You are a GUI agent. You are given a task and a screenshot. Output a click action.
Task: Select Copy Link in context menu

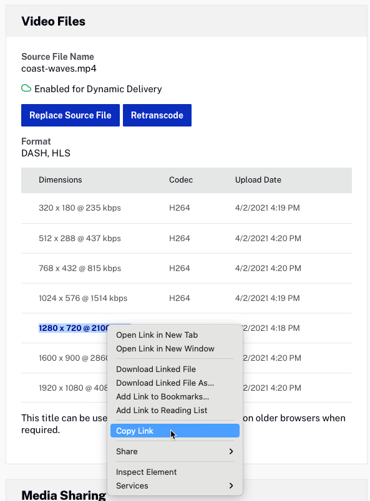coord(175,431)
